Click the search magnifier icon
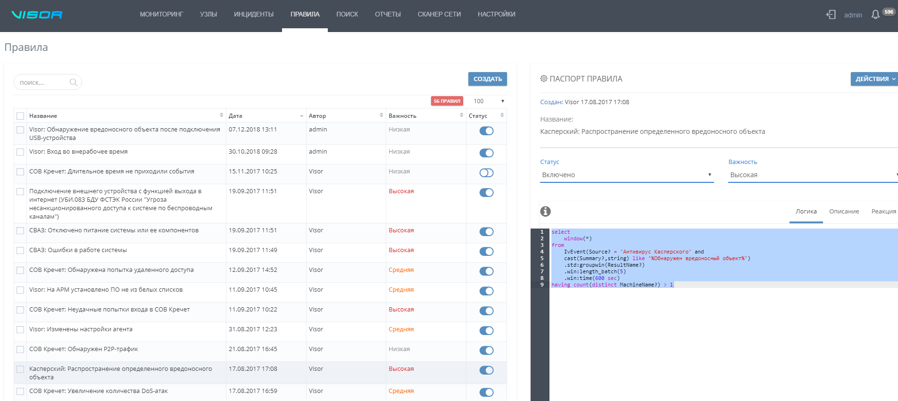This screenshot has width=898, height=401. (73, 82)
